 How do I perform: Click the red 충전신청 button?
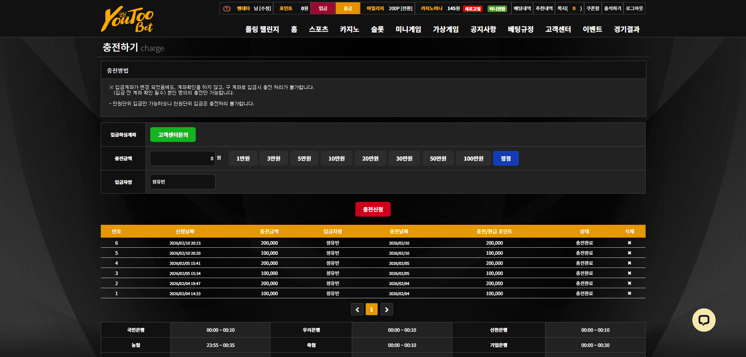pyautogui.click(x=373, y=209)
